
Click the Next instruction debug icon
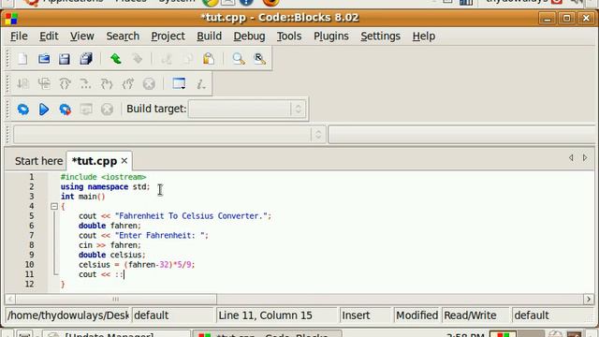pos(85,83)
